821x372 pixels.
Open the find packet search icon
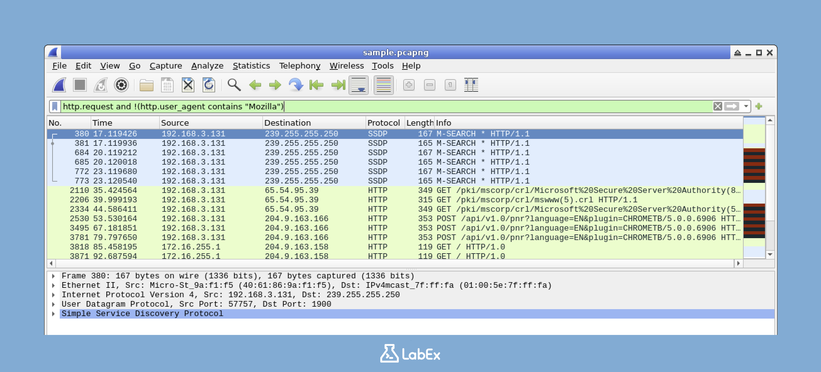coord(234,85)
